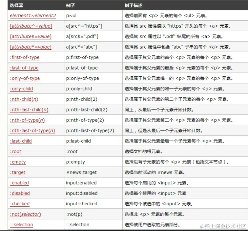The width and height of the screenshot is (248, 231).
Task: Open the :last-child selector link
Action: (21, 141)
